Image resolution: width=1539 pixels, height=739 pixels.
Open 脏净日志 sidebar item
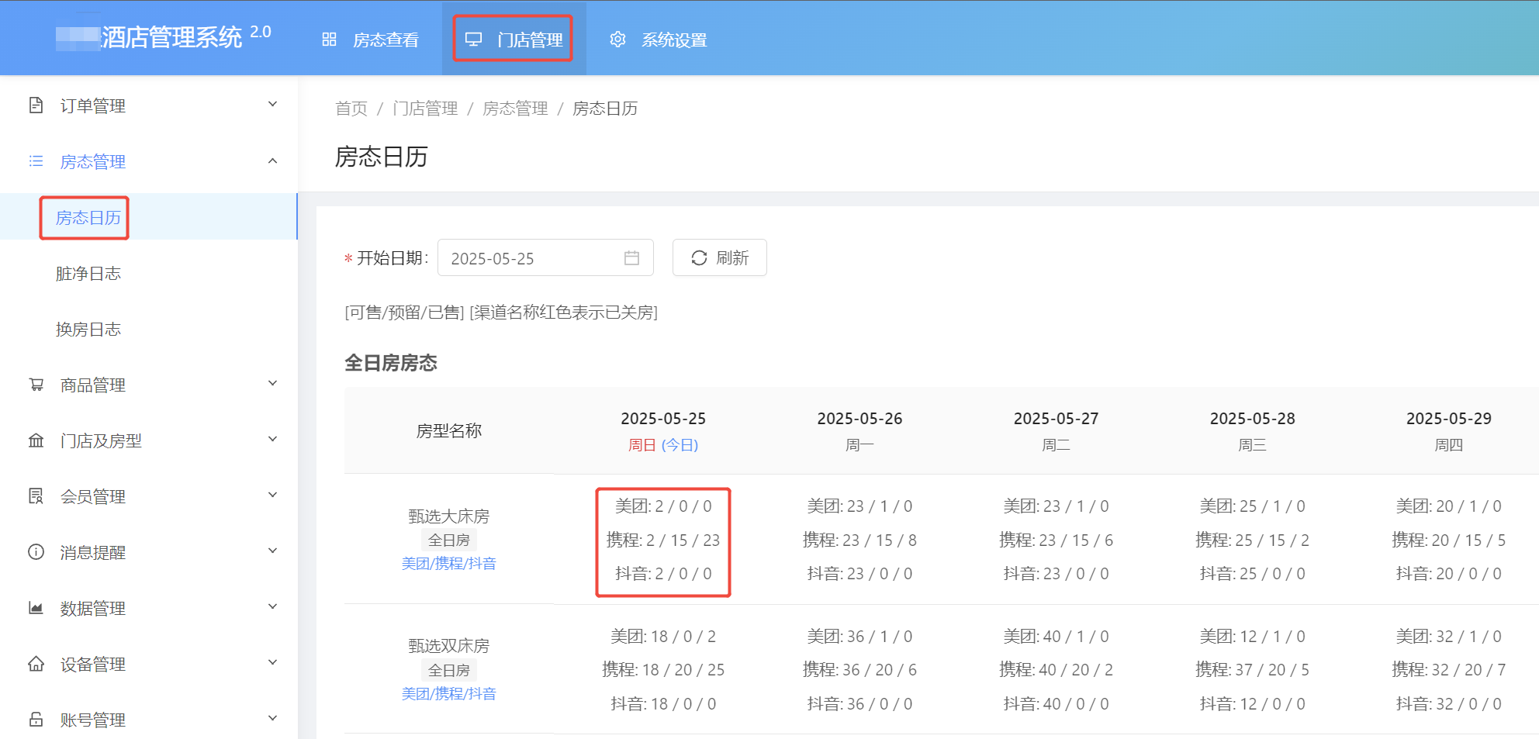pyautogui.click(x=148, y=273)
